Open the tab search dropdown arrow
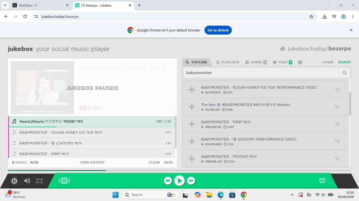This screenshot has width=359, height=201. [5, 5]
